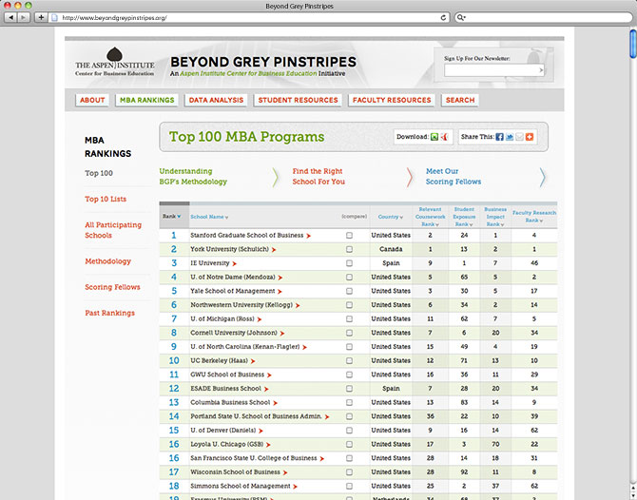Check compare box for Cornell University
Viewport: 637px width, 500px height.
click(349, 333)
